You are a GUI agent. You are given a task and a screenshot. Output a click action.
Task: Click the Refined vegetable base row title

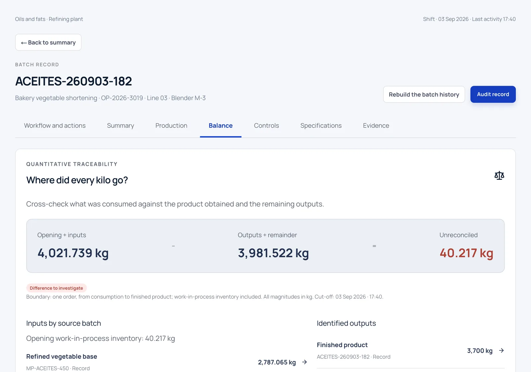pyautogui.click(x=62, y=357)
